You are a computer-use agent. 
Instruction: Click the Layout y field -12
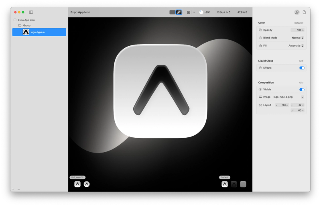297,105
